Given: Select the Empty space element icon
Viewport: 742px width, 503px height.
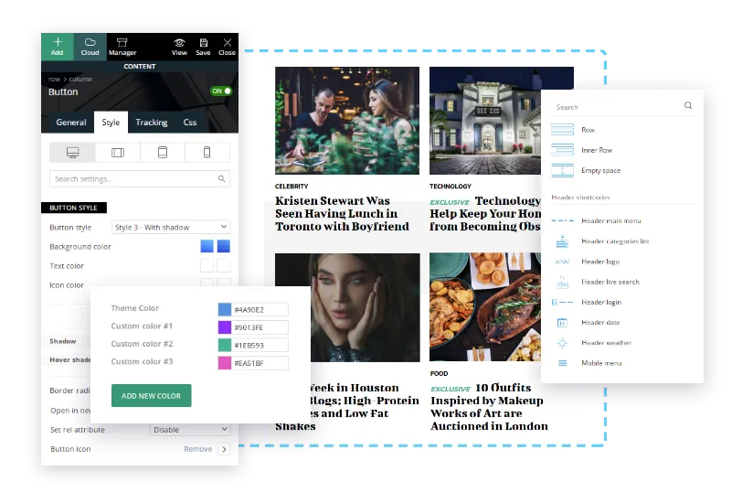Looking at the screenshot, I should tap(563, 170).
